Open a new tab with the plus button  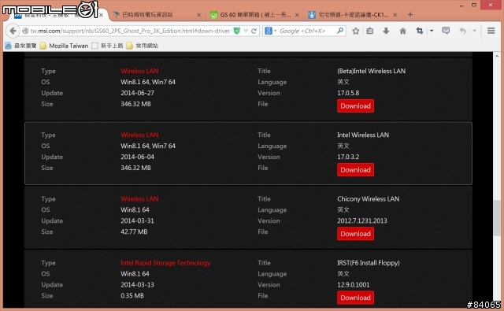(x=410, y=15)
